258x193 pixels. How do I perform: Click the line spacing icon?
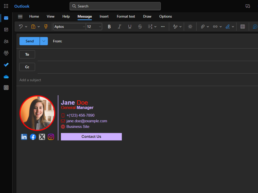[150, 27]
